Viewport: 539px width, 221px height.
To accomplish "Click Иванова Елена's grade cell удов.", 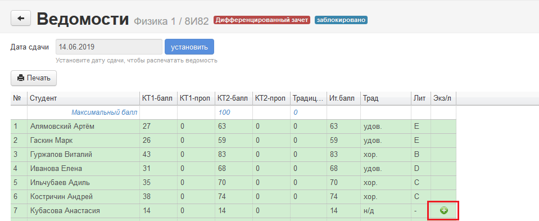I will click(373, 169).
